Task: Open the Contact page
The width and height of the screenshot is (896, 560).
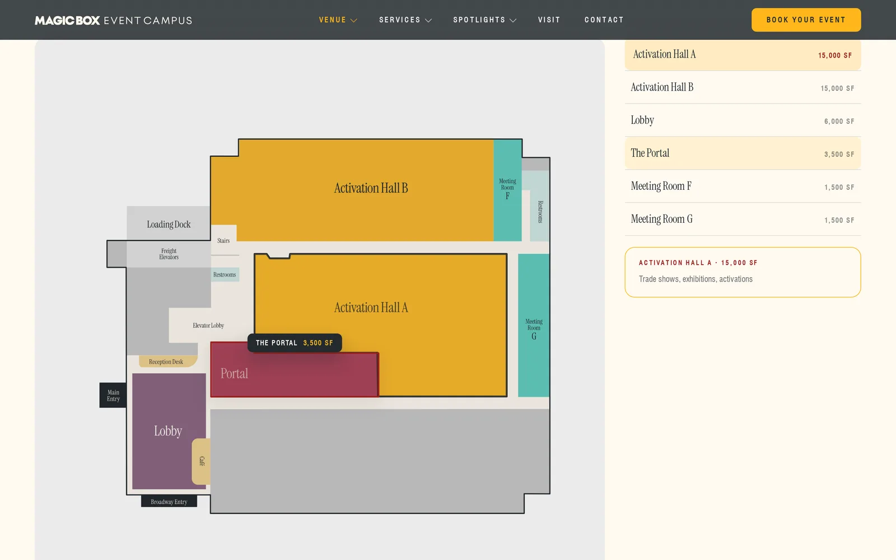Action: coord(604,20)
